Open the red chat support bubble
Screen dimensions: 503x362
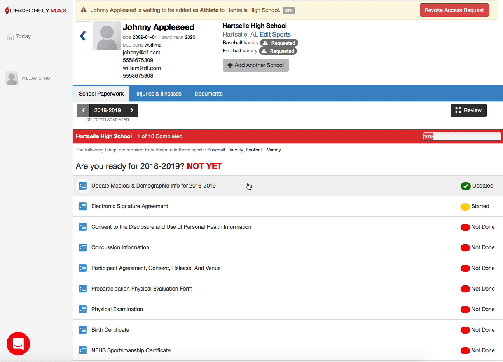coord(18,344)
